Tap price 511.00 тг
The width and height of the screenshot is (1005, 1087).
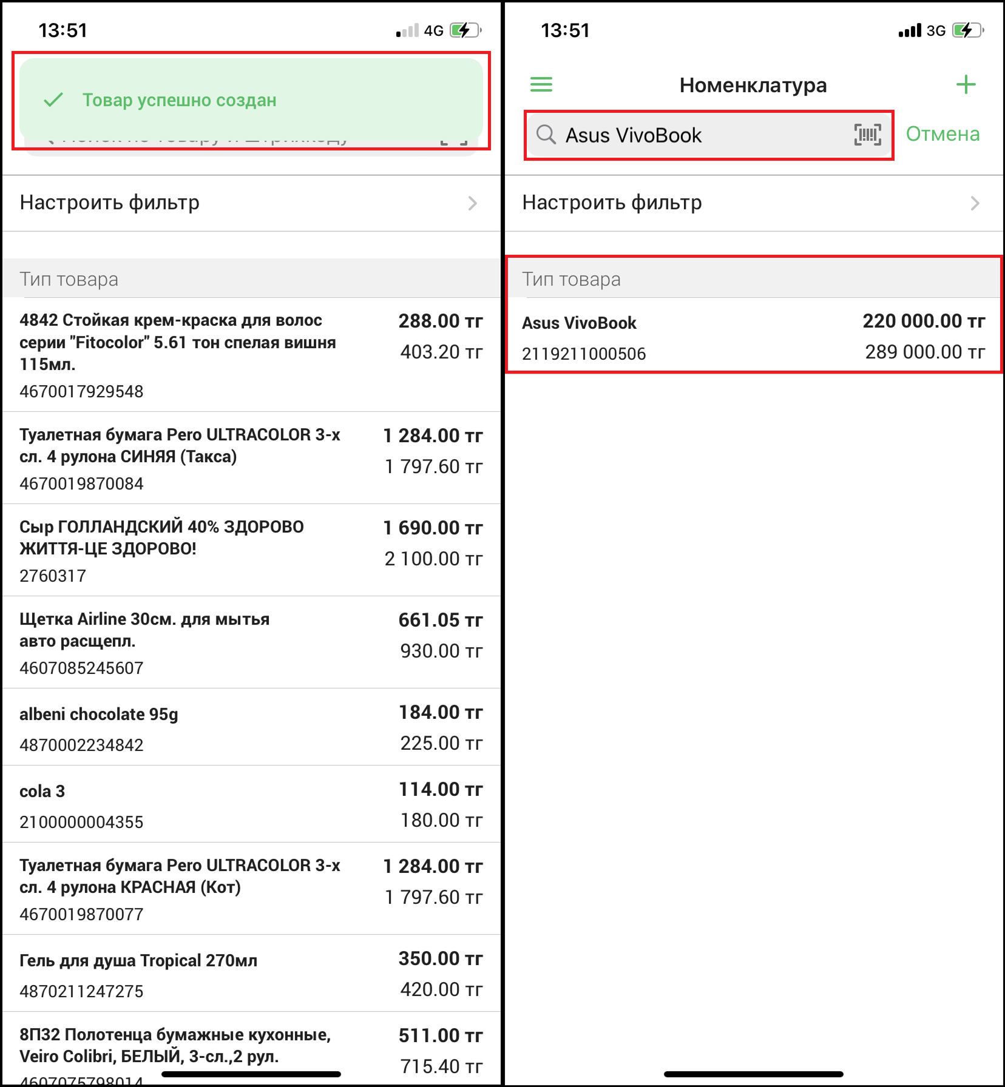tap(441, 1035)
